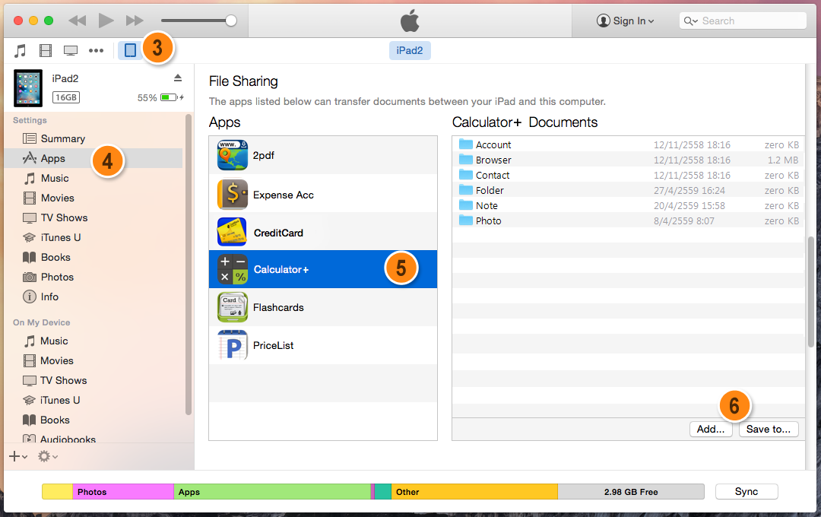The image size is (821, 517).
Task: Skip forward to next track
Action: point(135,21)
